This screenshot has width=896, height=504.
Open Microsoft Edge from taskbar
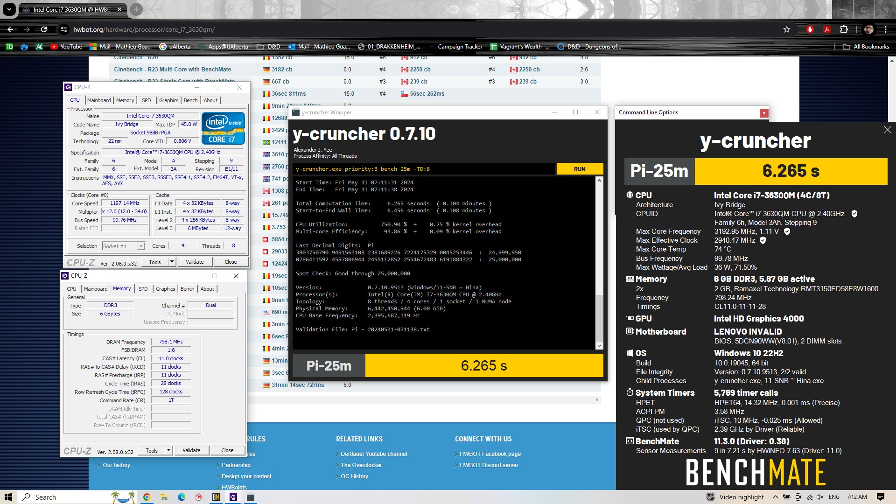(x=182, y=497)
